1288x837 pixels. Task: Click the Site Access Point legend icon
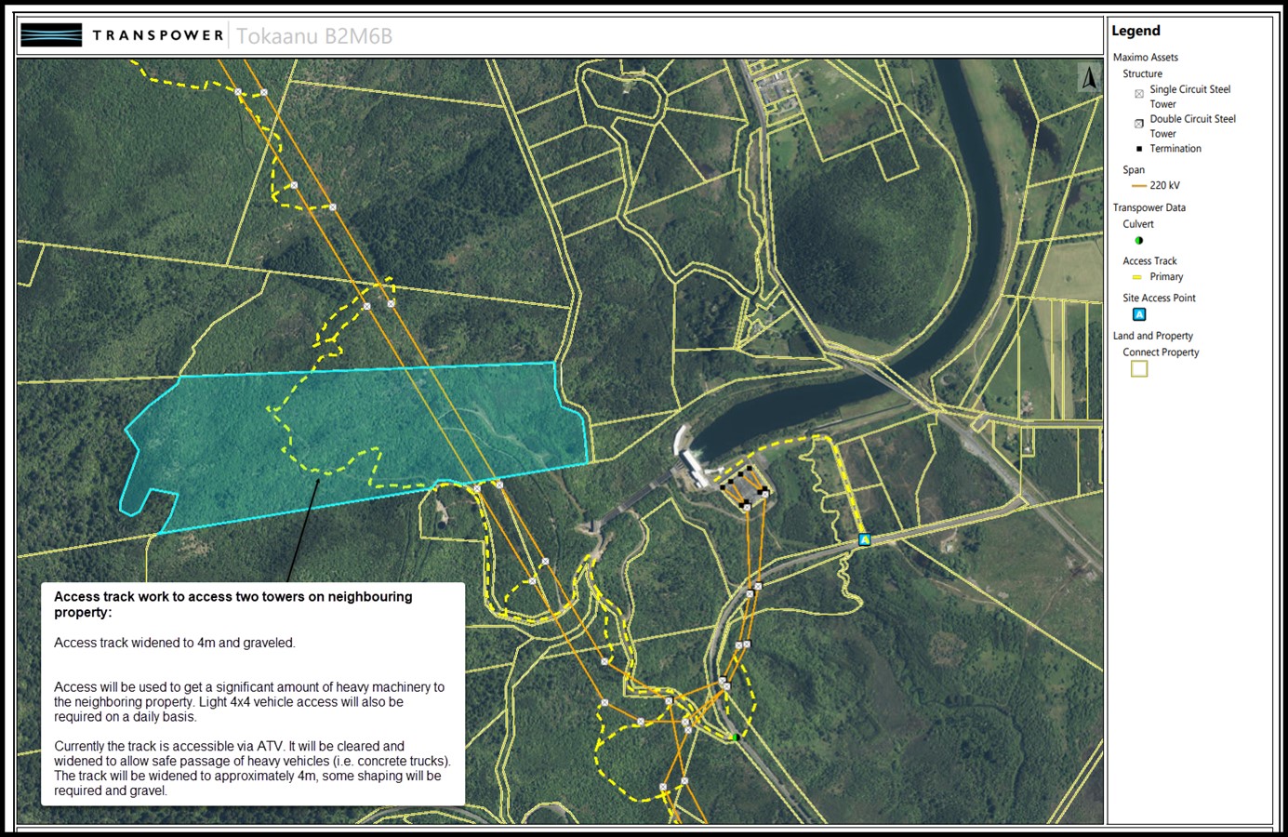point(1139,314)
